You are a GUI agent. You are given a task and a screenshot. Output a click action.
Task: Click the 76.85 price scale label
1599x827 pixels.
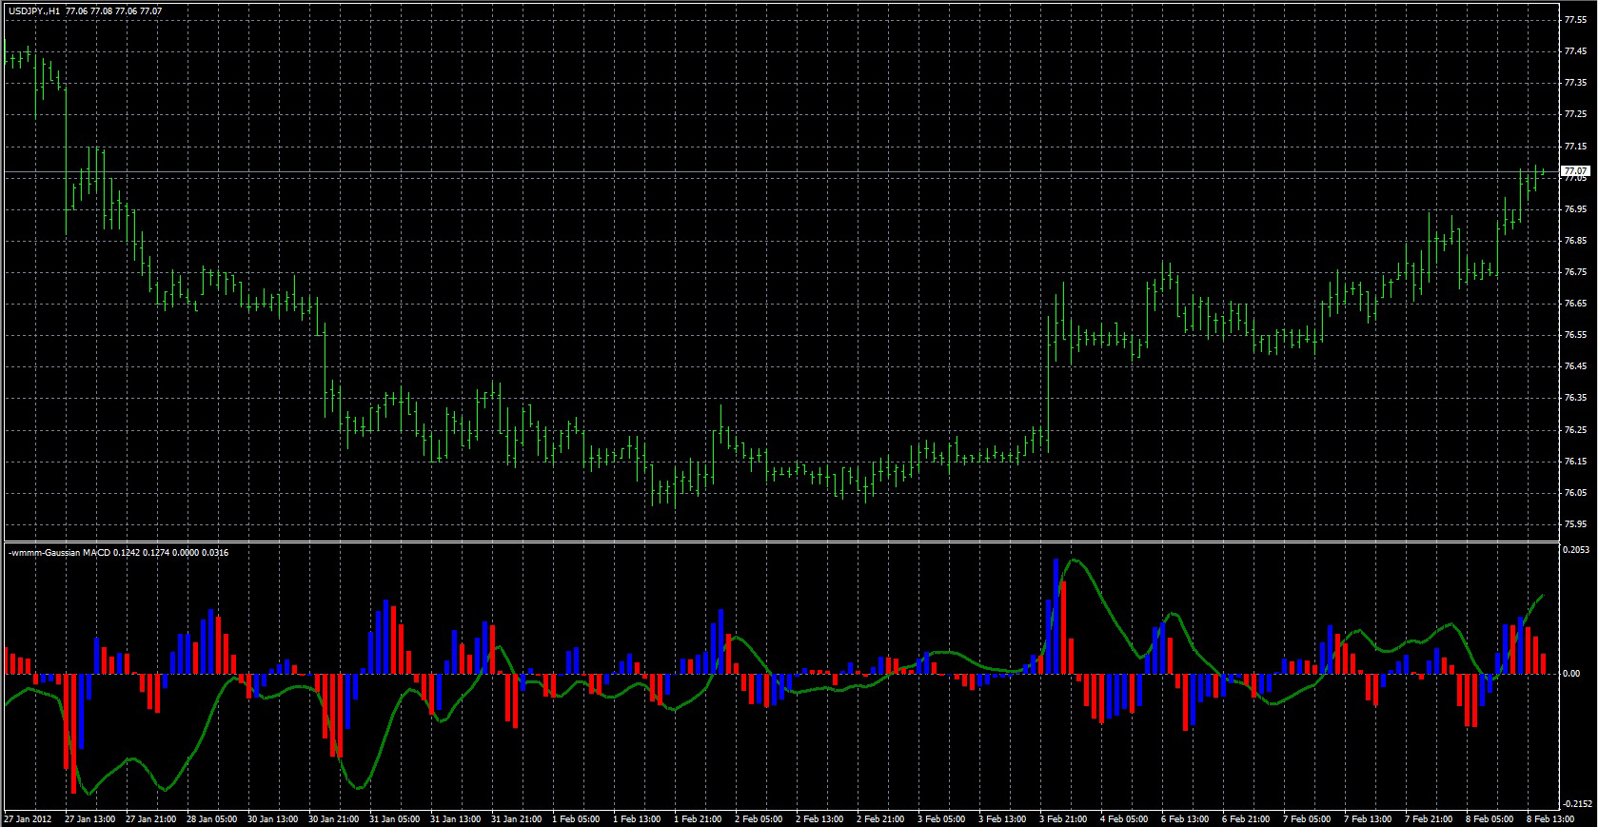point(1575,241)
